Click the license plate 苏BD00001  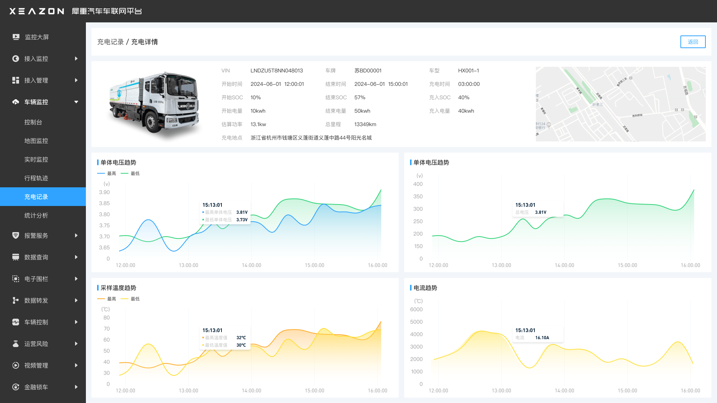(368, 71)
